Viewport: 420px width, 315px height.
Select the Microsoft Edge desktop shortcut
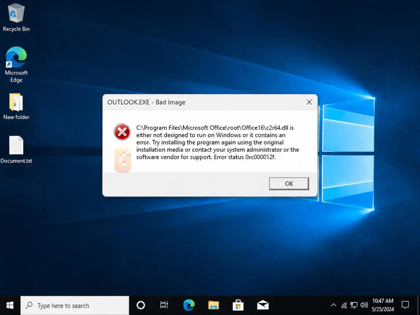[16, 65]
